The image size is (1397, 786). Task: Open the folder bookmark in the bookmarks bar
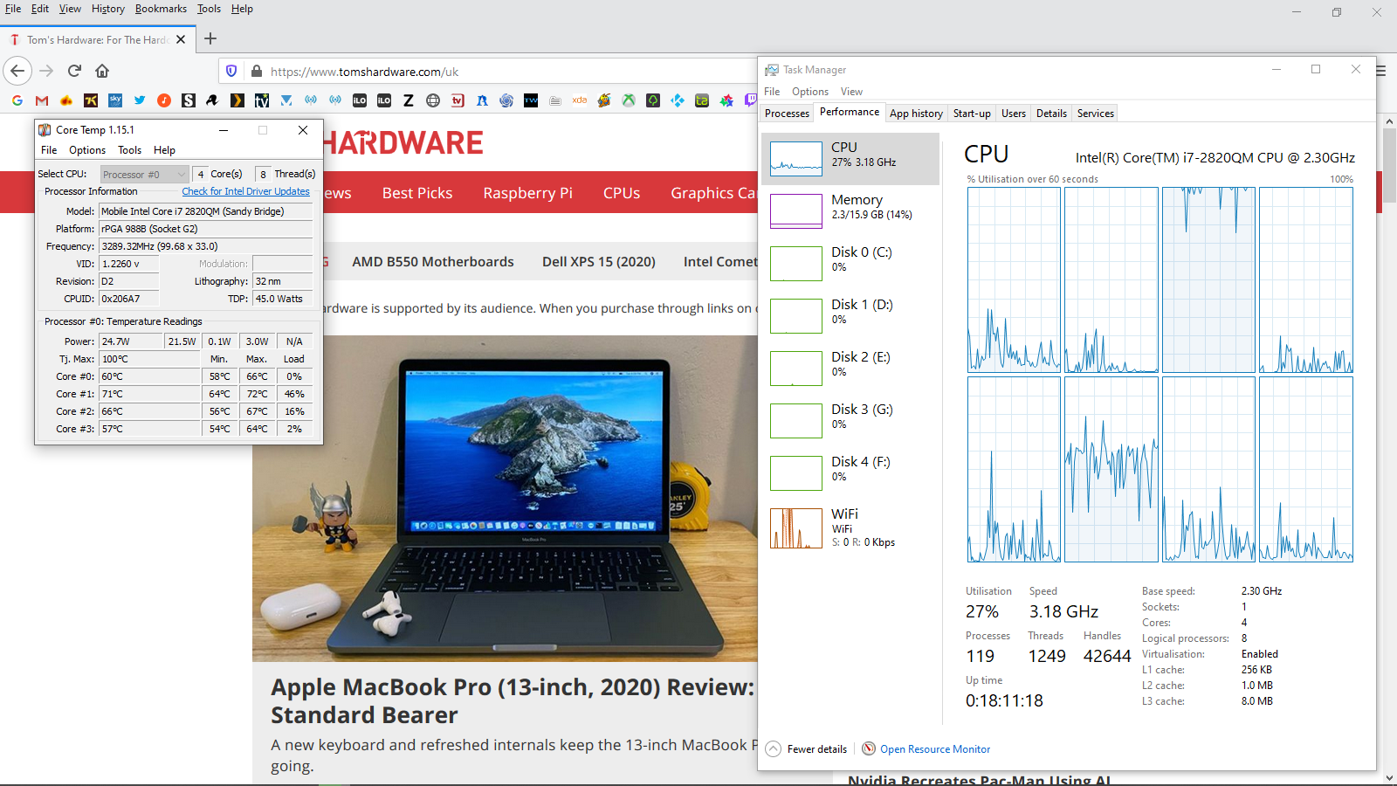(x=555, y=100)
